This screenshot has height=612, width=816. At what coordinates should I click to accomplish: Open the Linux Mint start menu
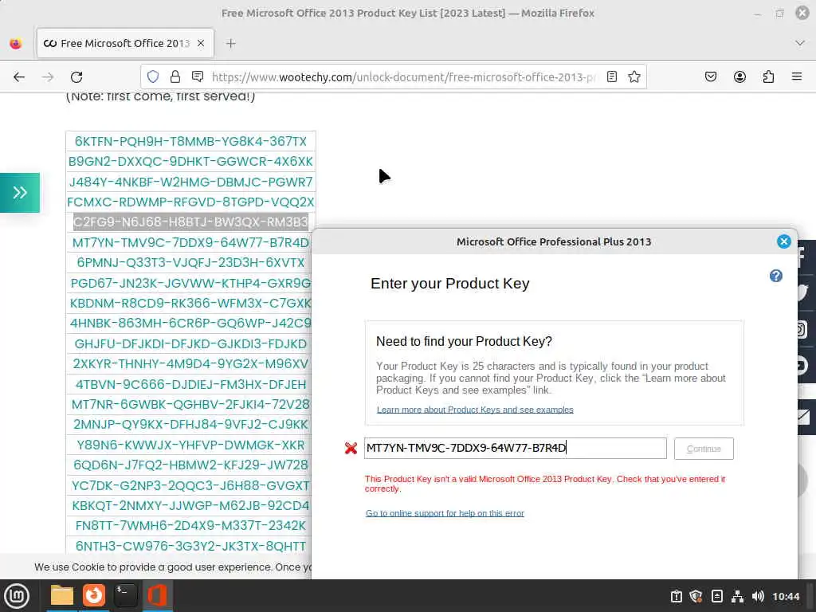[x=17, y=596]
